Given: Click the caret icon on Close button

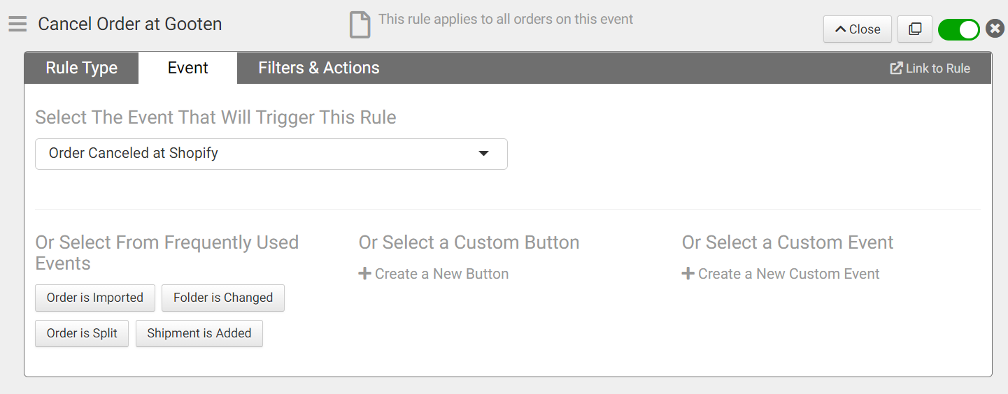Looking at the screenshot, I should [x=840, y=29].
